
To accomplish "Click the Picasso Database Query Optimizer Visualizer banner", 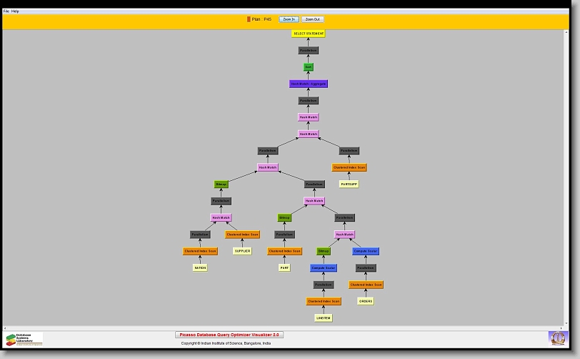I will 229,334.
